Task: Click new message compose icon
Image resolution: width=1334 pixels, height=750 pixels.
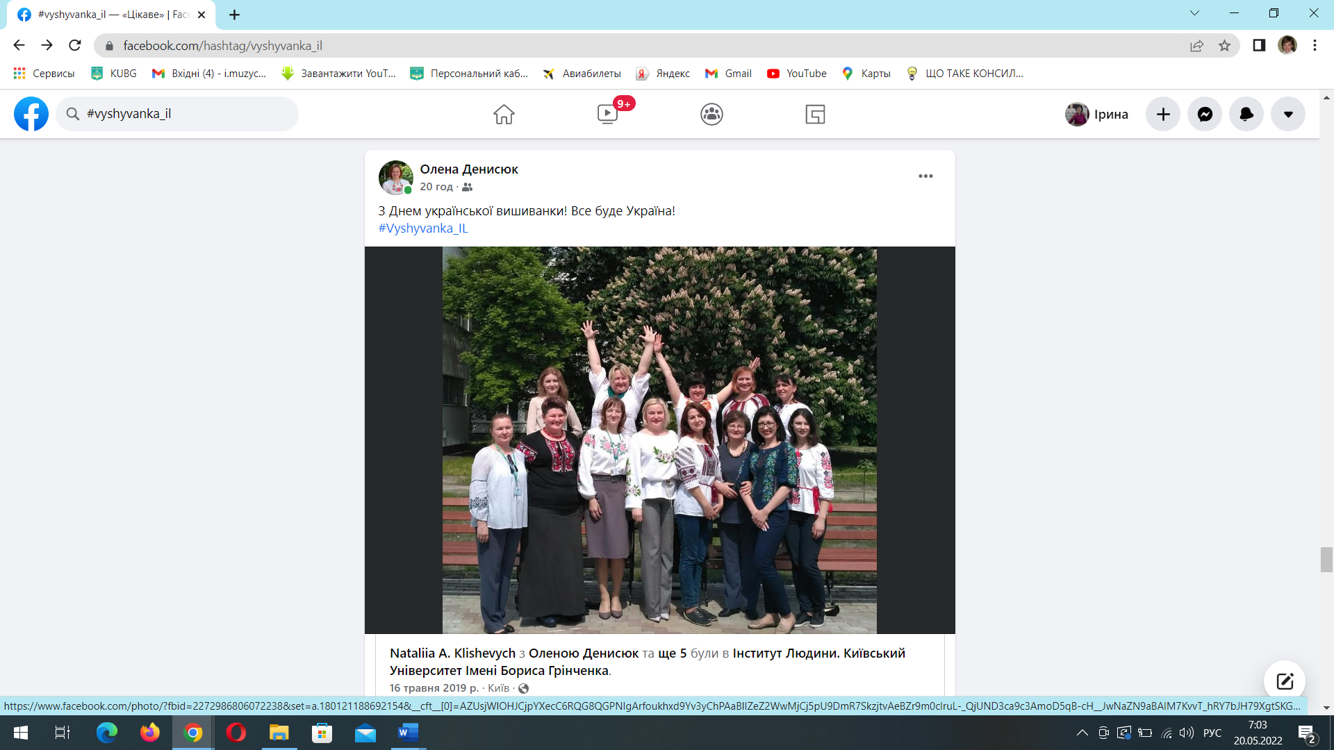Action: coord(1284,681)
